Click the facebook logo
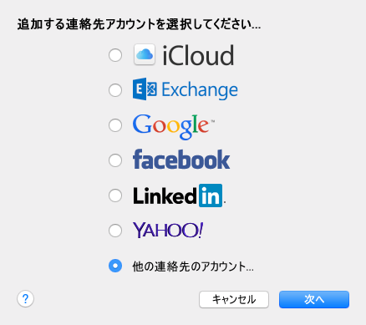 (x=181, y=160)
